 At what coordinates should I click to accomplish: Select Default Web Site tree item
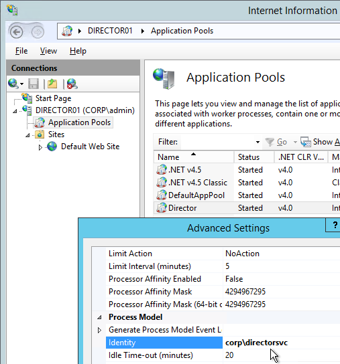pos(90,147)
